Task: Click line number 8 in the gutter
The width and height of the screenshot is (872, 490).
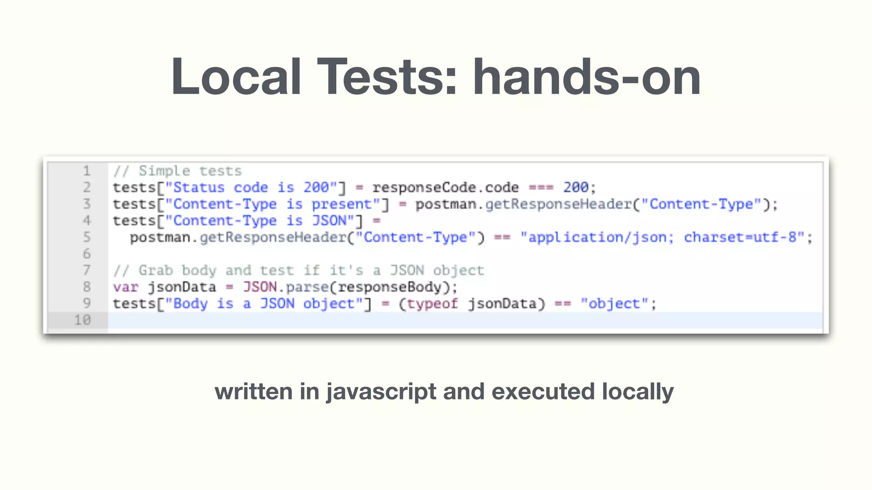Action: pos(86,287)
